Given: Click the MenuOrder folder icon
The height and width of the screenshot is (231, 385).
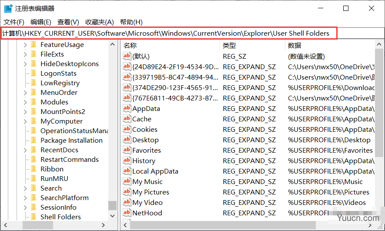Looking at the screenshot, I should (x=34, y=93).
